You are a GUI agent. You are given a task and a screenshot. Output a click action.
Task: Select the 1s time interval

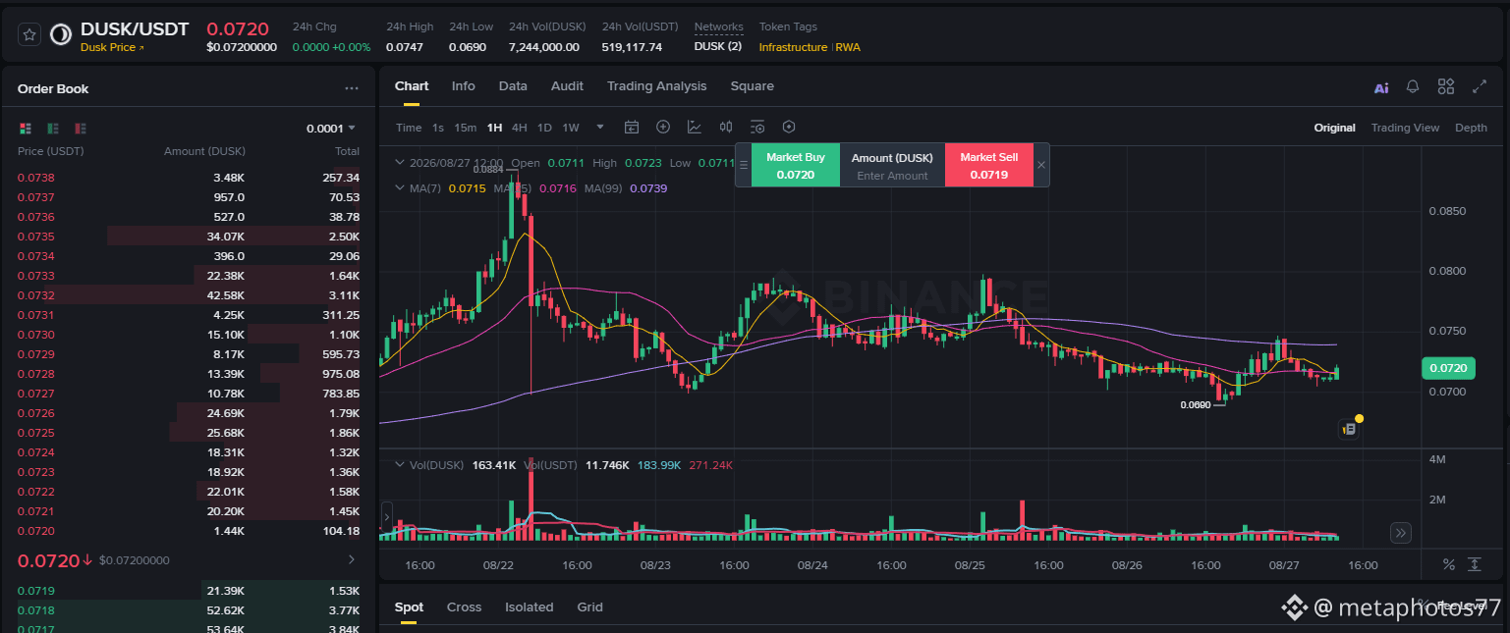438,128
